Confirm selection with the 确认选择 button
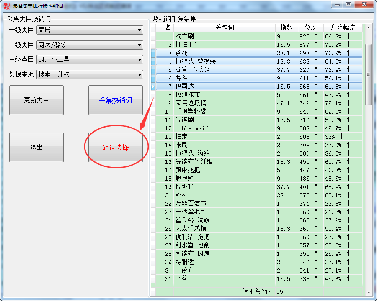 pyautogui.click(x=116, y=148)
